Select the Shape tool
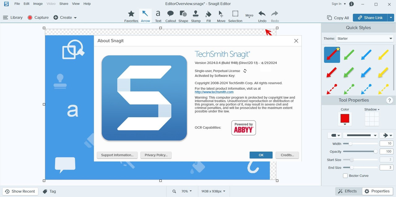396x197 pixels. pos(183,16)
